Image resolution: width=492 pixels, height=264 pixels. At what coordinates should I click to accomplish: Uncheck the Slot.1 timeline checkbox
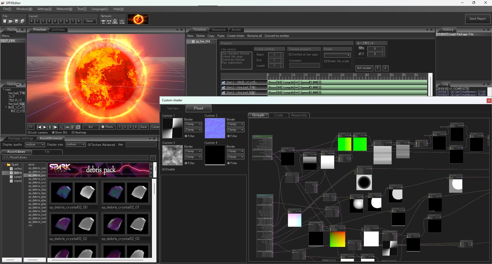coord(223,82)
